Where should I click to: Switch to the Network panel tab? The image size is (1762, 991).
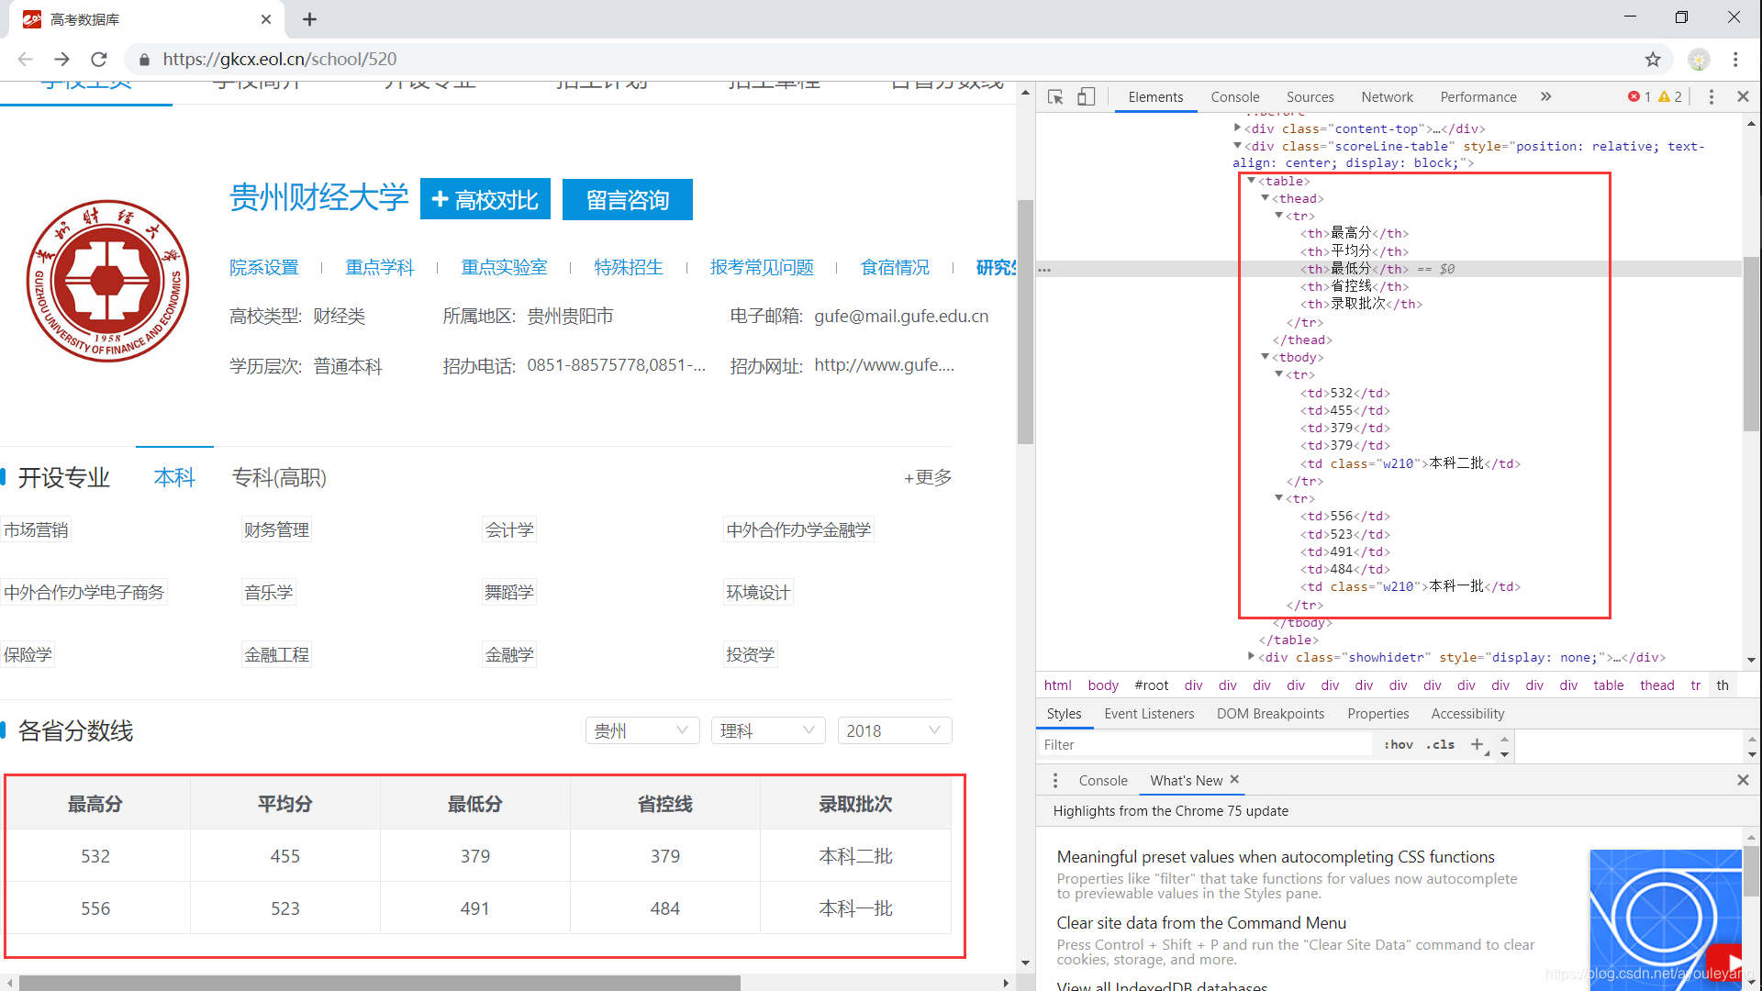(1387, 96)
